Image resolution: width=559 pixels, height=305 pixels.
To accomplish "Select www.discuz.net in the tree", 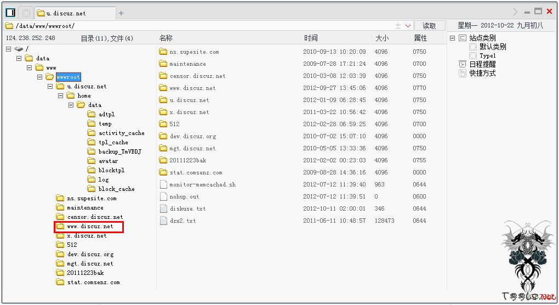I will pyautogui.click(x=90, y=226).
